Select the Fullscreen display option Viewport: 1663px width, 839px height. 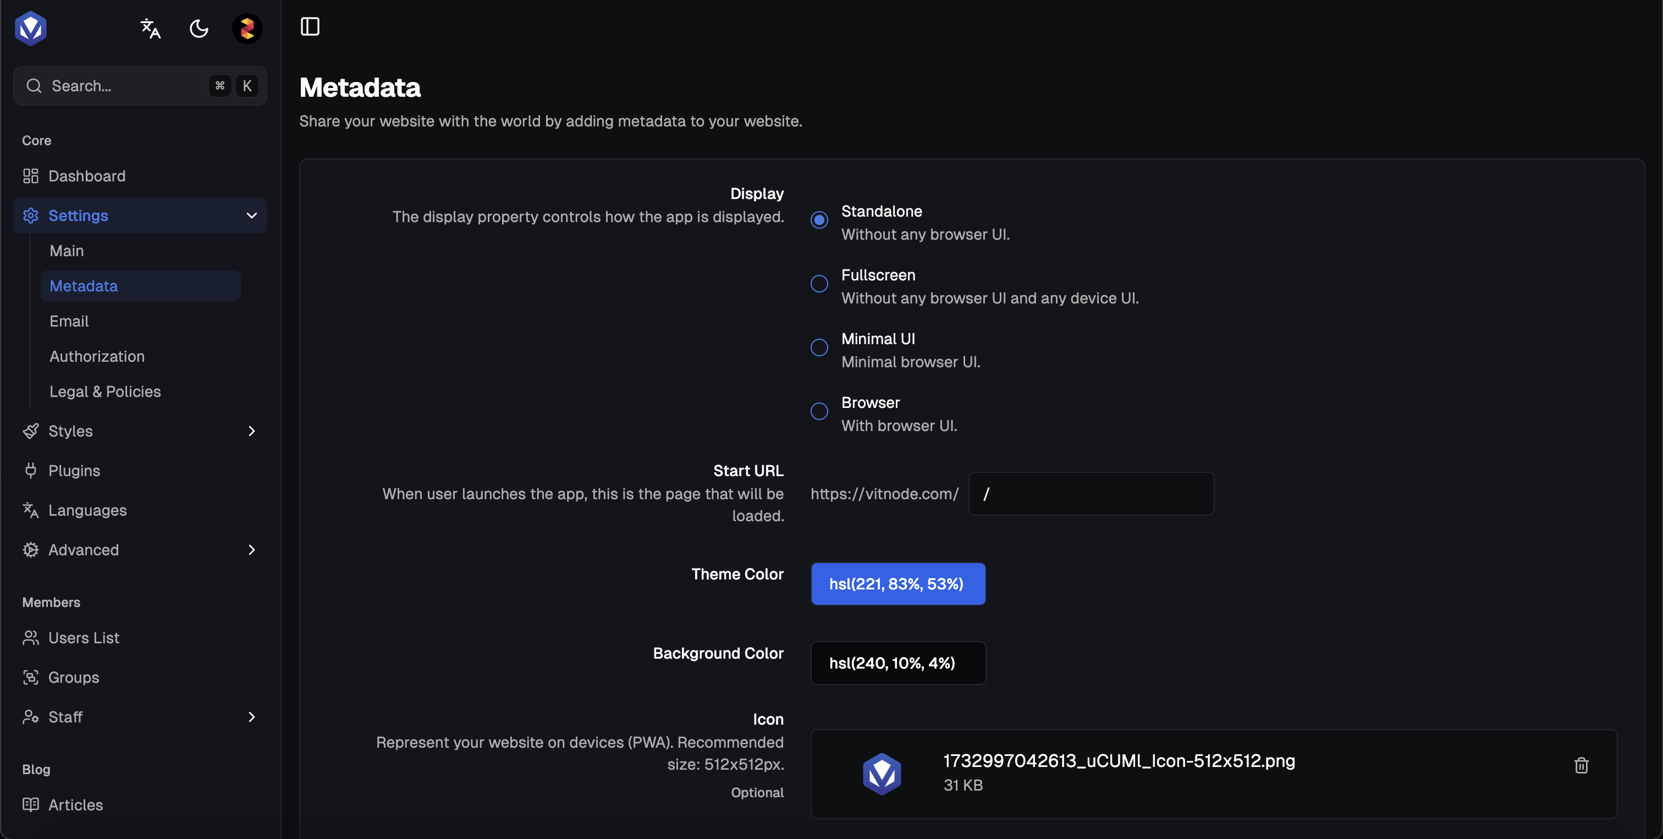click(819, 284)
